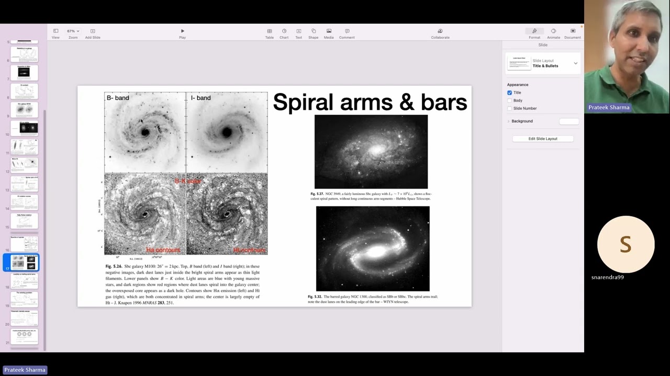This screenshot has width=670, height=376.
Task: Click Prateek Sharma's video tile
Action: click(x=627, y=56)
